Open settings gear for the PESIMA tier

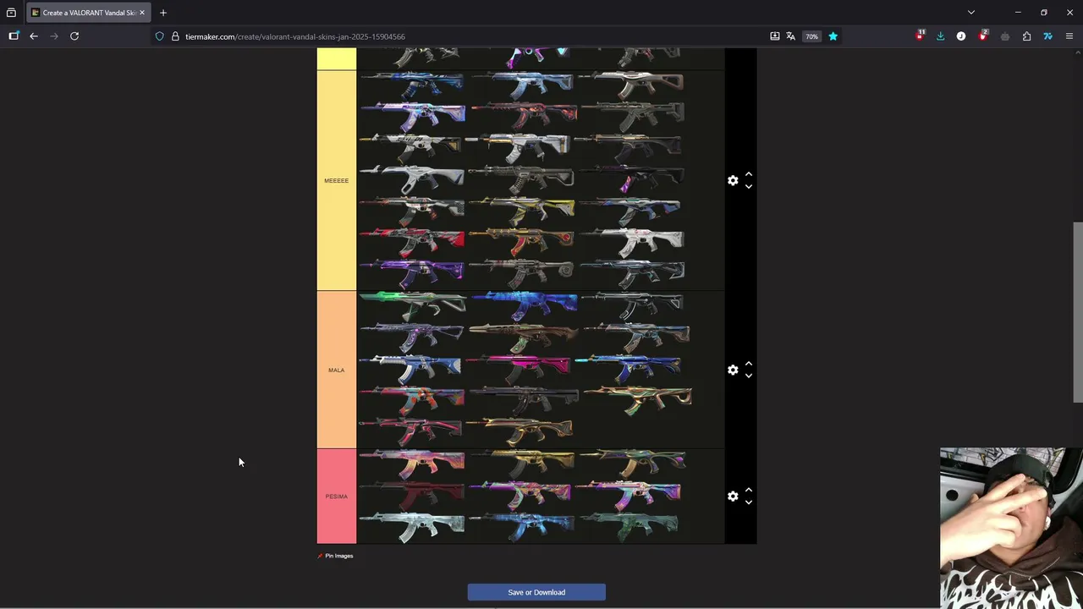[x=733, y=497]
